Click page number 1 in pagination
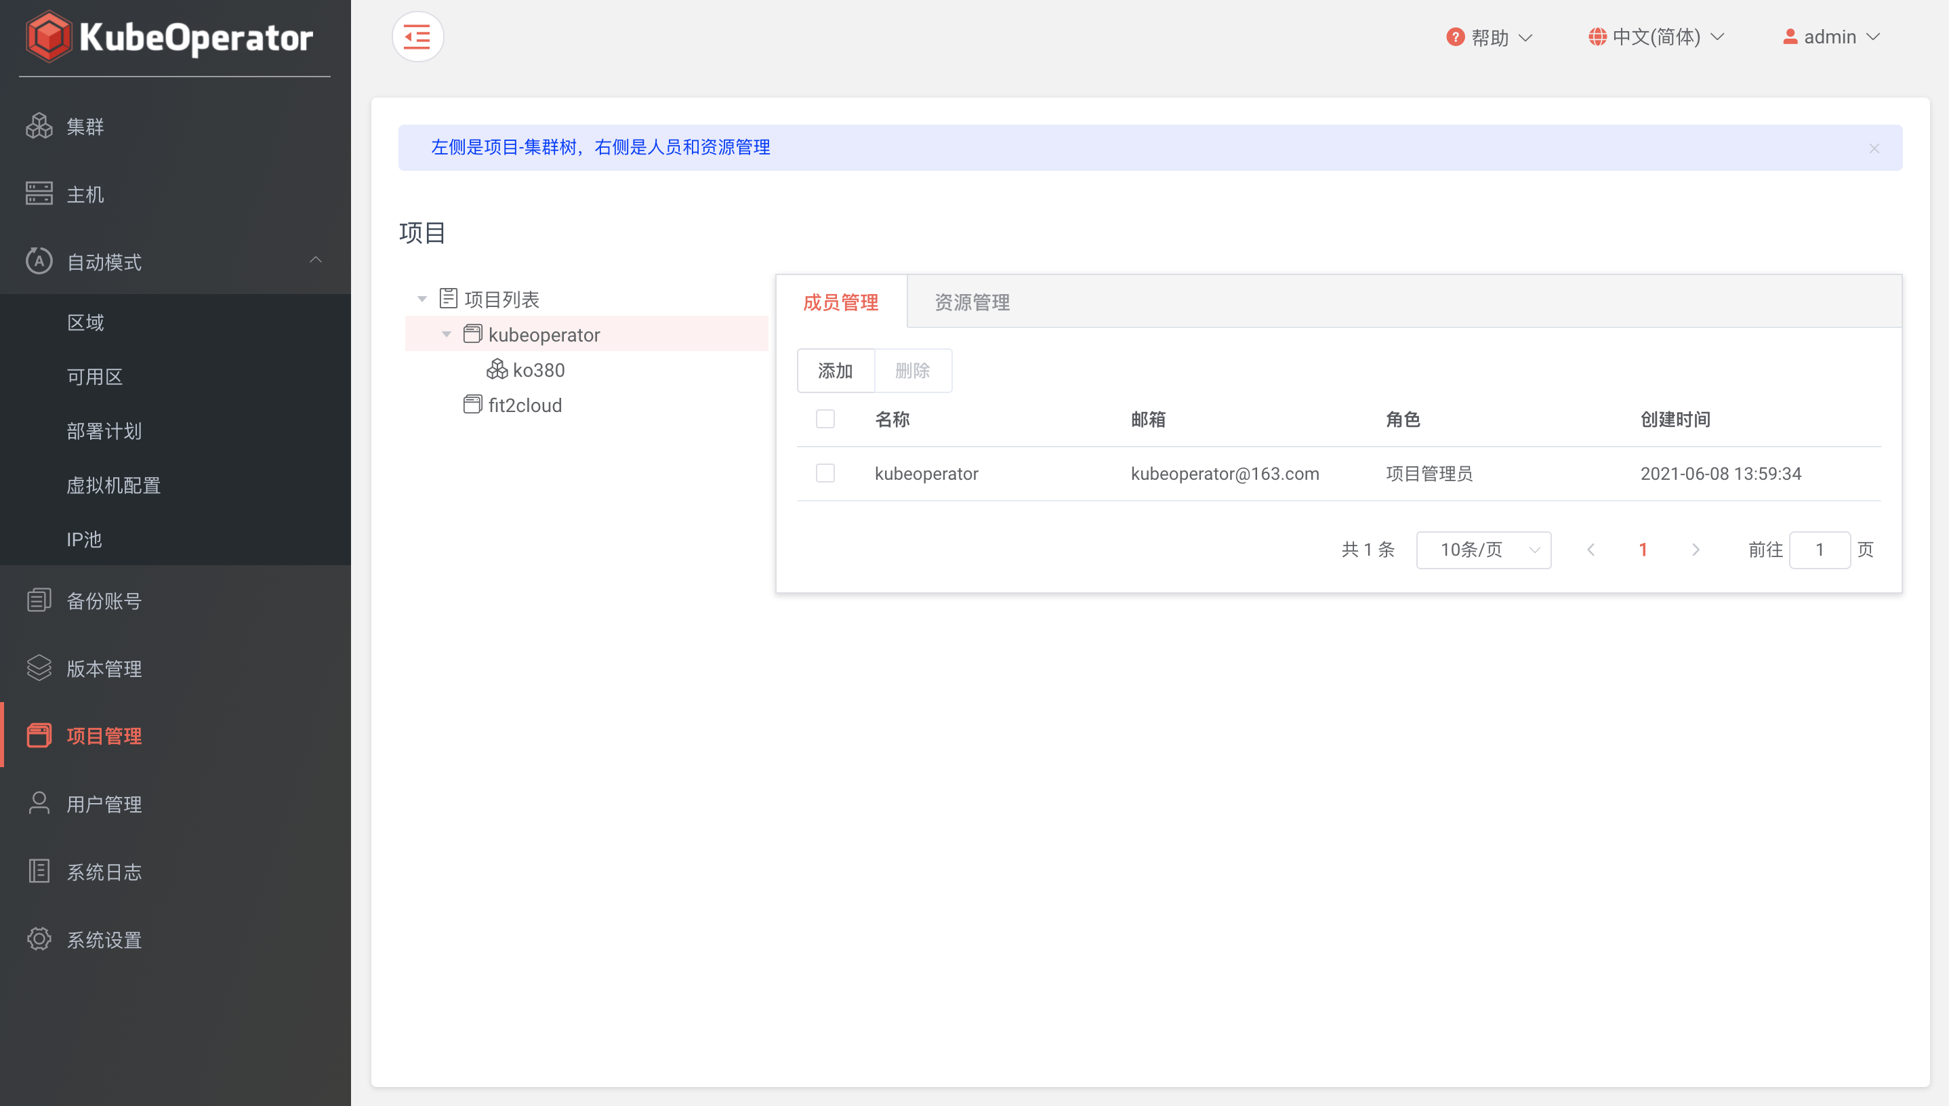 coord(1643,549)
